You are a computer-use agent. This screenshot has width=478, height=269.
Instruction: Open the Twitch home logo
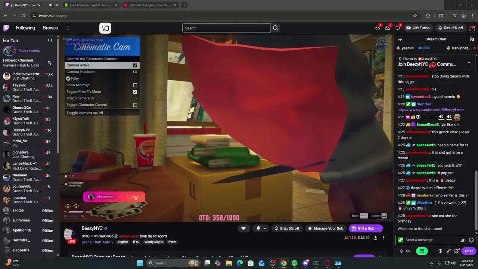(x=6, y=28)
